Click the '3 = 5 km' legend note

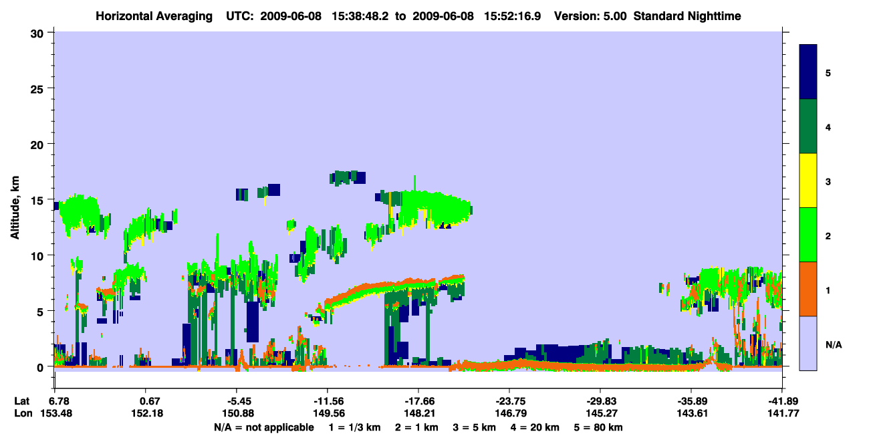tap(476, 427)
